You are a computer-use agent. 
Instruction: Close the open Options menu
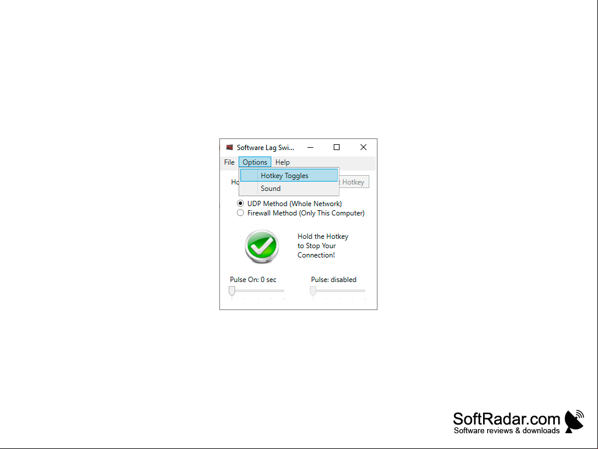point(255,162)
